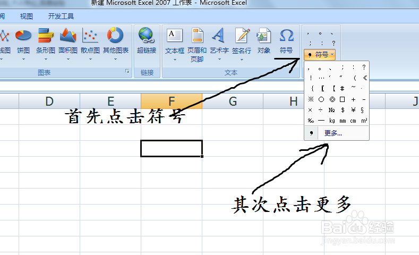
Task: Insert the exclamation mark symbol
Action: tap(311, 78)
